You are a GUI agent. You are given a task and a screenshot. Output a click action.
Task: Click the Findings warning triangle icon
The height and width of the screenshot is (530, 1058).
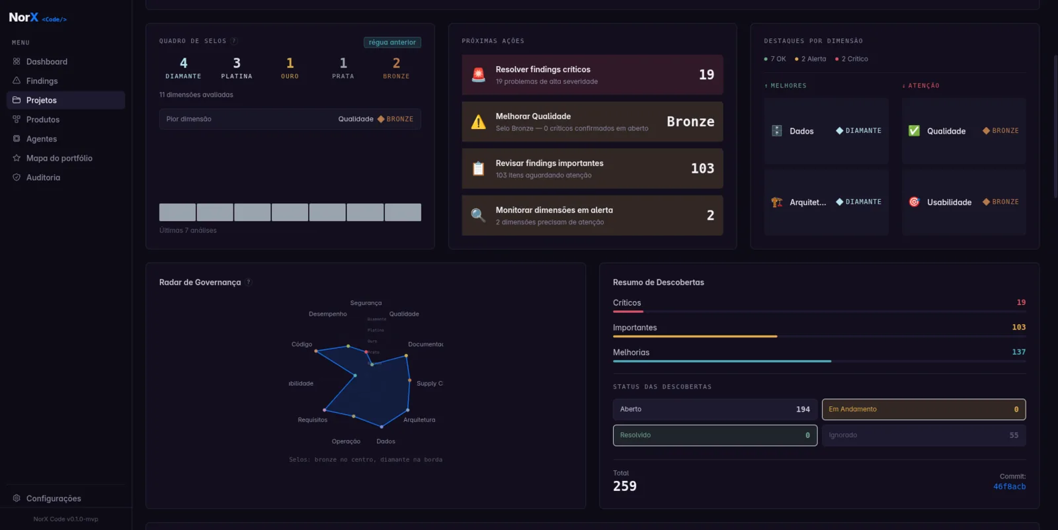(17, 81)
